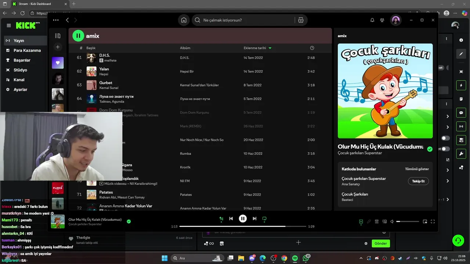Open lyrics microphone icon
This screenshot has height=264, width=470.
[x=369, y=221]
